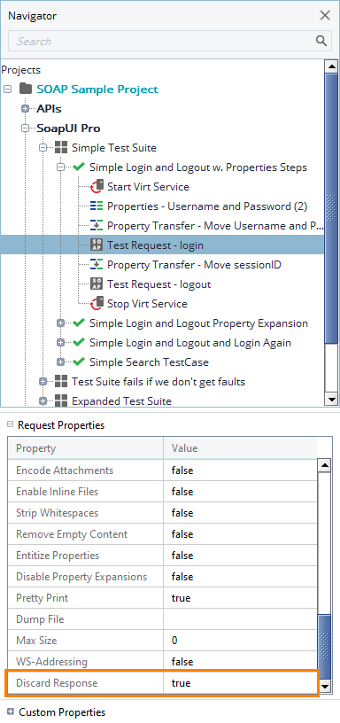Collapse the Request Properties section
The image size is (340, 723).
[x=10, y=424]
